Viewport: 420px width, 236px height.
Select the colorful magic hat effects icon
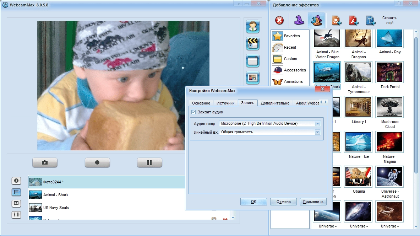(316, 20)
